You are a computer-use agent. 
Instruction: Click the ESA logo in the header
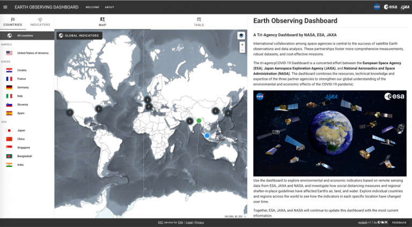click(x=391, y=7)
